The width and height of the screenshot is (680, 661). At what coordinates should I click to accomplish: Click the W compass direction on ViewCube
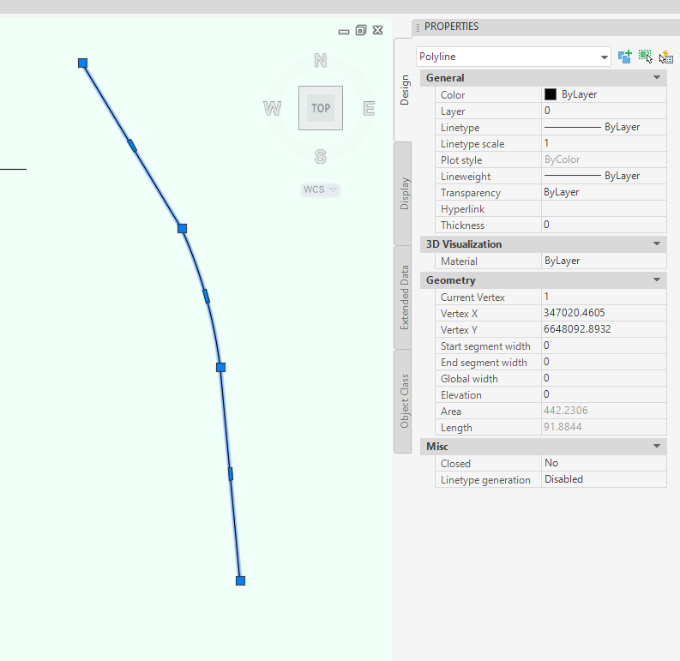point(273,108)
